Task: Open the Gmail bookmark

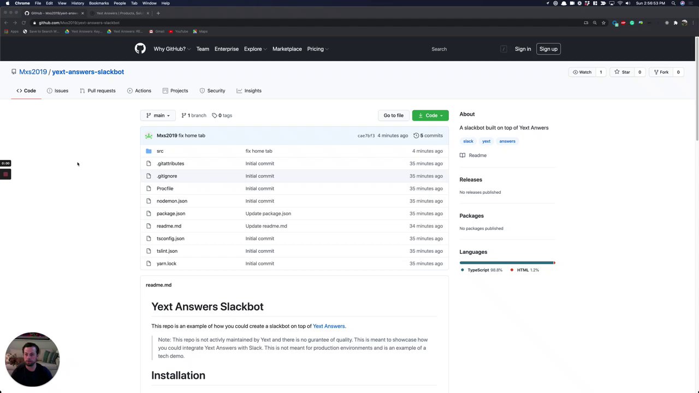Action: coord(156,32)
